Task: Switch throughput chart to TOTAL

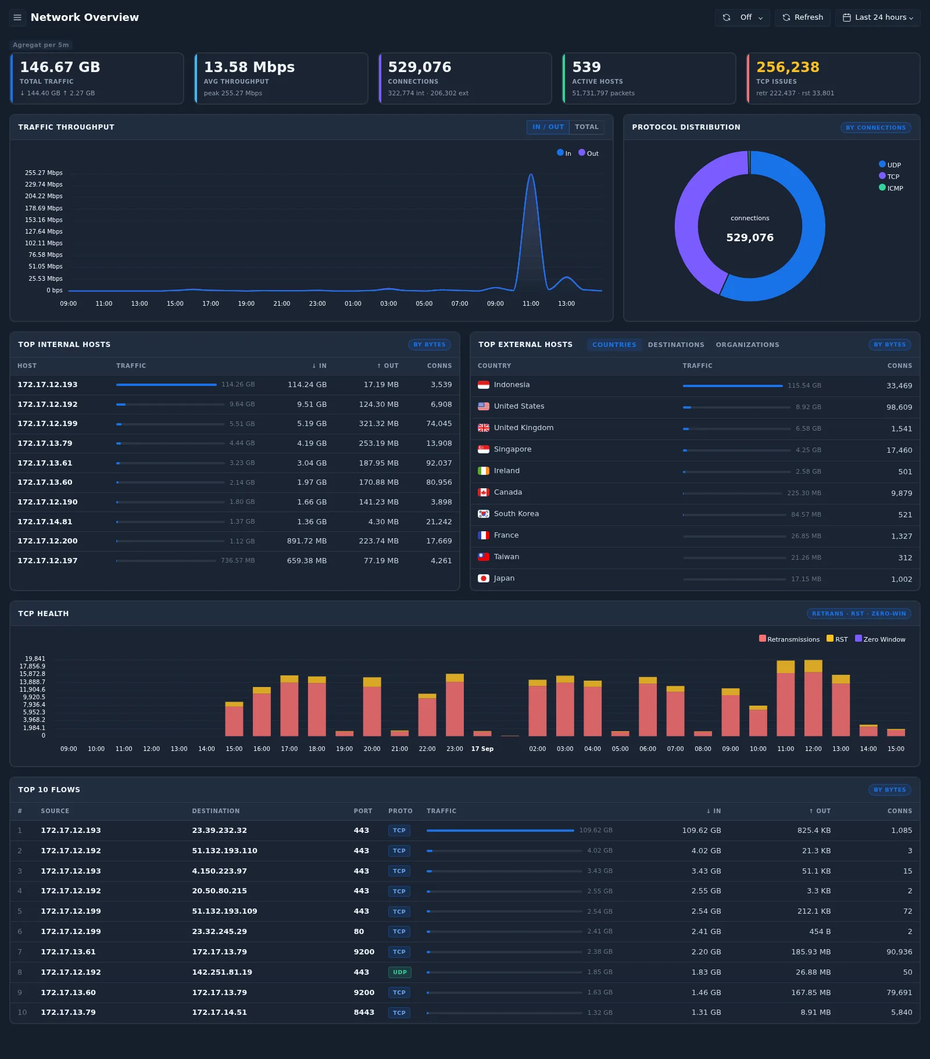Action: [586, 127]
